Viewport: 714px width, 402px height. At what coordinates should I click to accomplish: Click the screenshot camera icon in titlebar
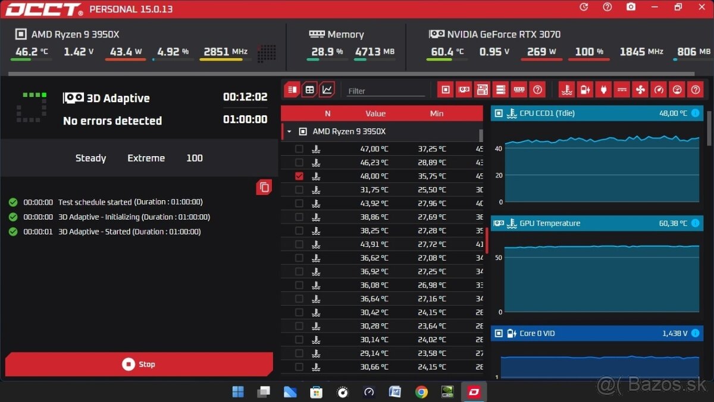[x=632, y=8]
